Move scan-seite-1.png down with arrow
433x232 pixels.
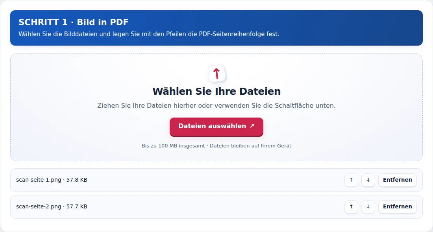coord(368,180)
